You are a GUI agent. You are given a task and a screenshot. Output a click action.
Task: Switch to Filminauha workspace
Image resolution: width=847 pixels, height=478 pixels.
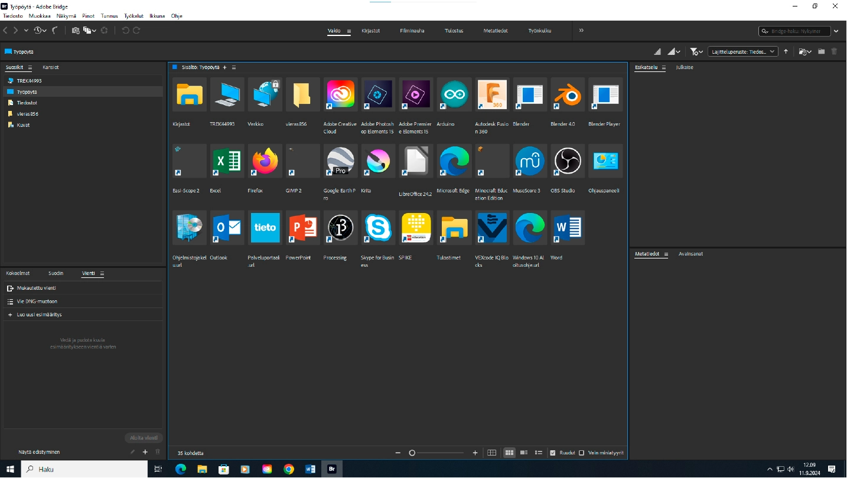coord(412,31)
